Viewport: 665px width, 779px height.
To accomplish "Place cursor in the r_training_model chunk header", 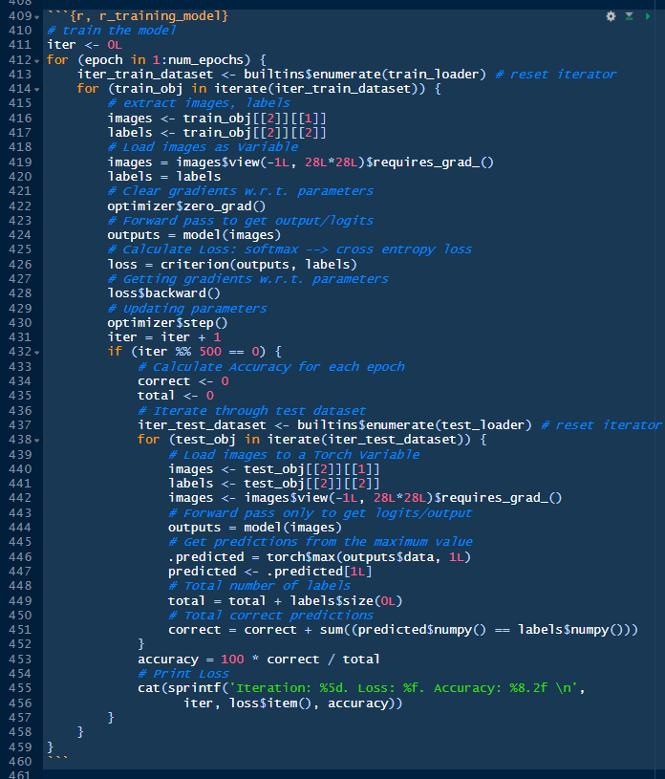I will click(x=143, y=16).
